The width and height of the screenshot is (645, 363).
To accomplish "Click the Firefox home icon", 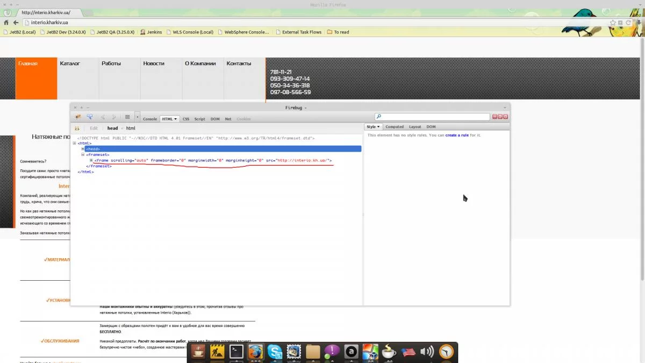I will coord(6,23).
